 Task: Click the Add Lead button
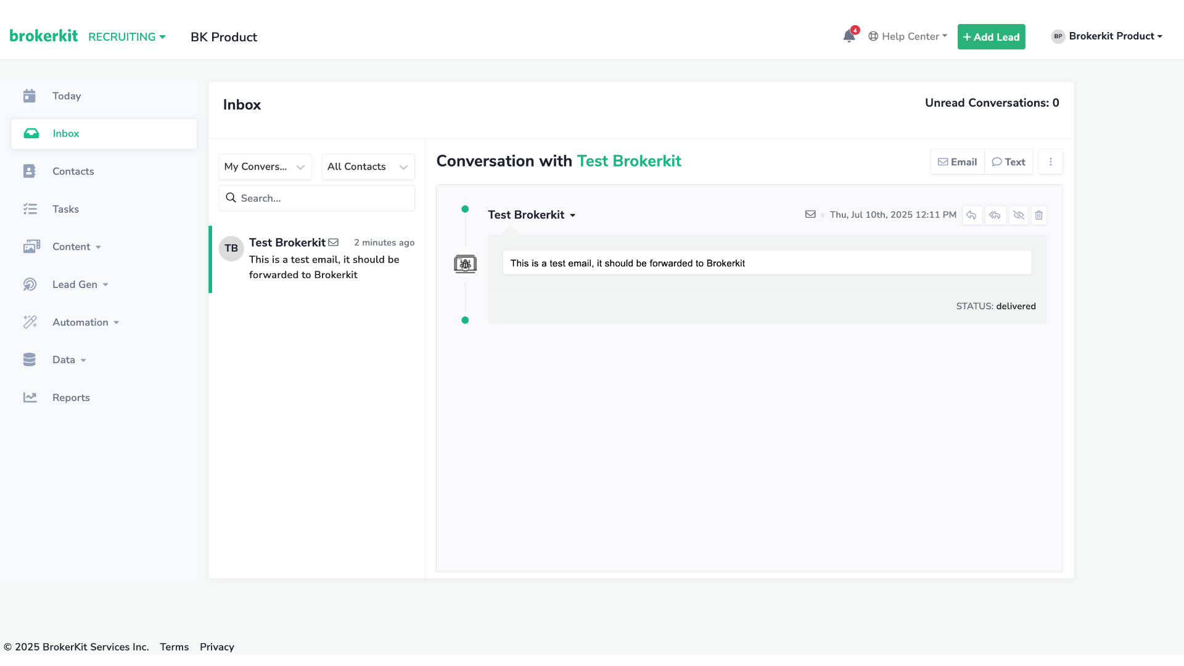point(992,37)
